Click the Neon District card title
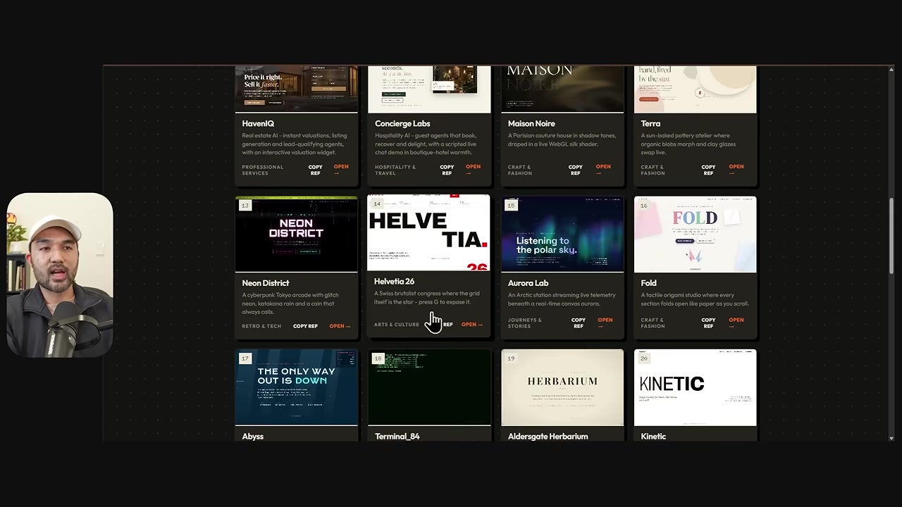 pos(266,283)
